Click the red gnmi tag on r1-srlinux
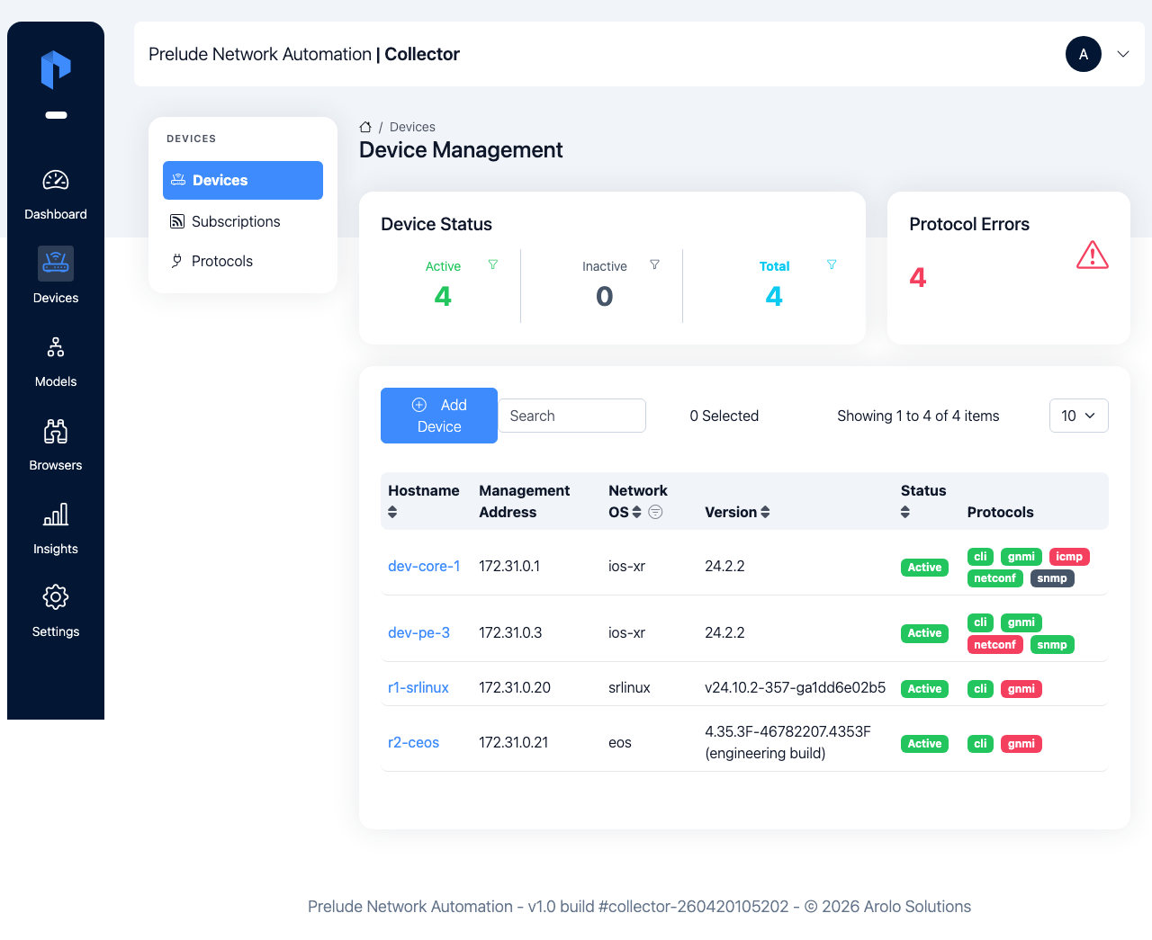1152x940 pixels. [x=1021, y=689]
